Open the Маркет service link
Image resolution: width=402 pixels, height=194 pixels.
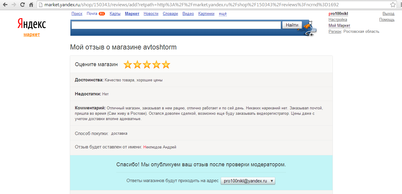tap(132, 14)
